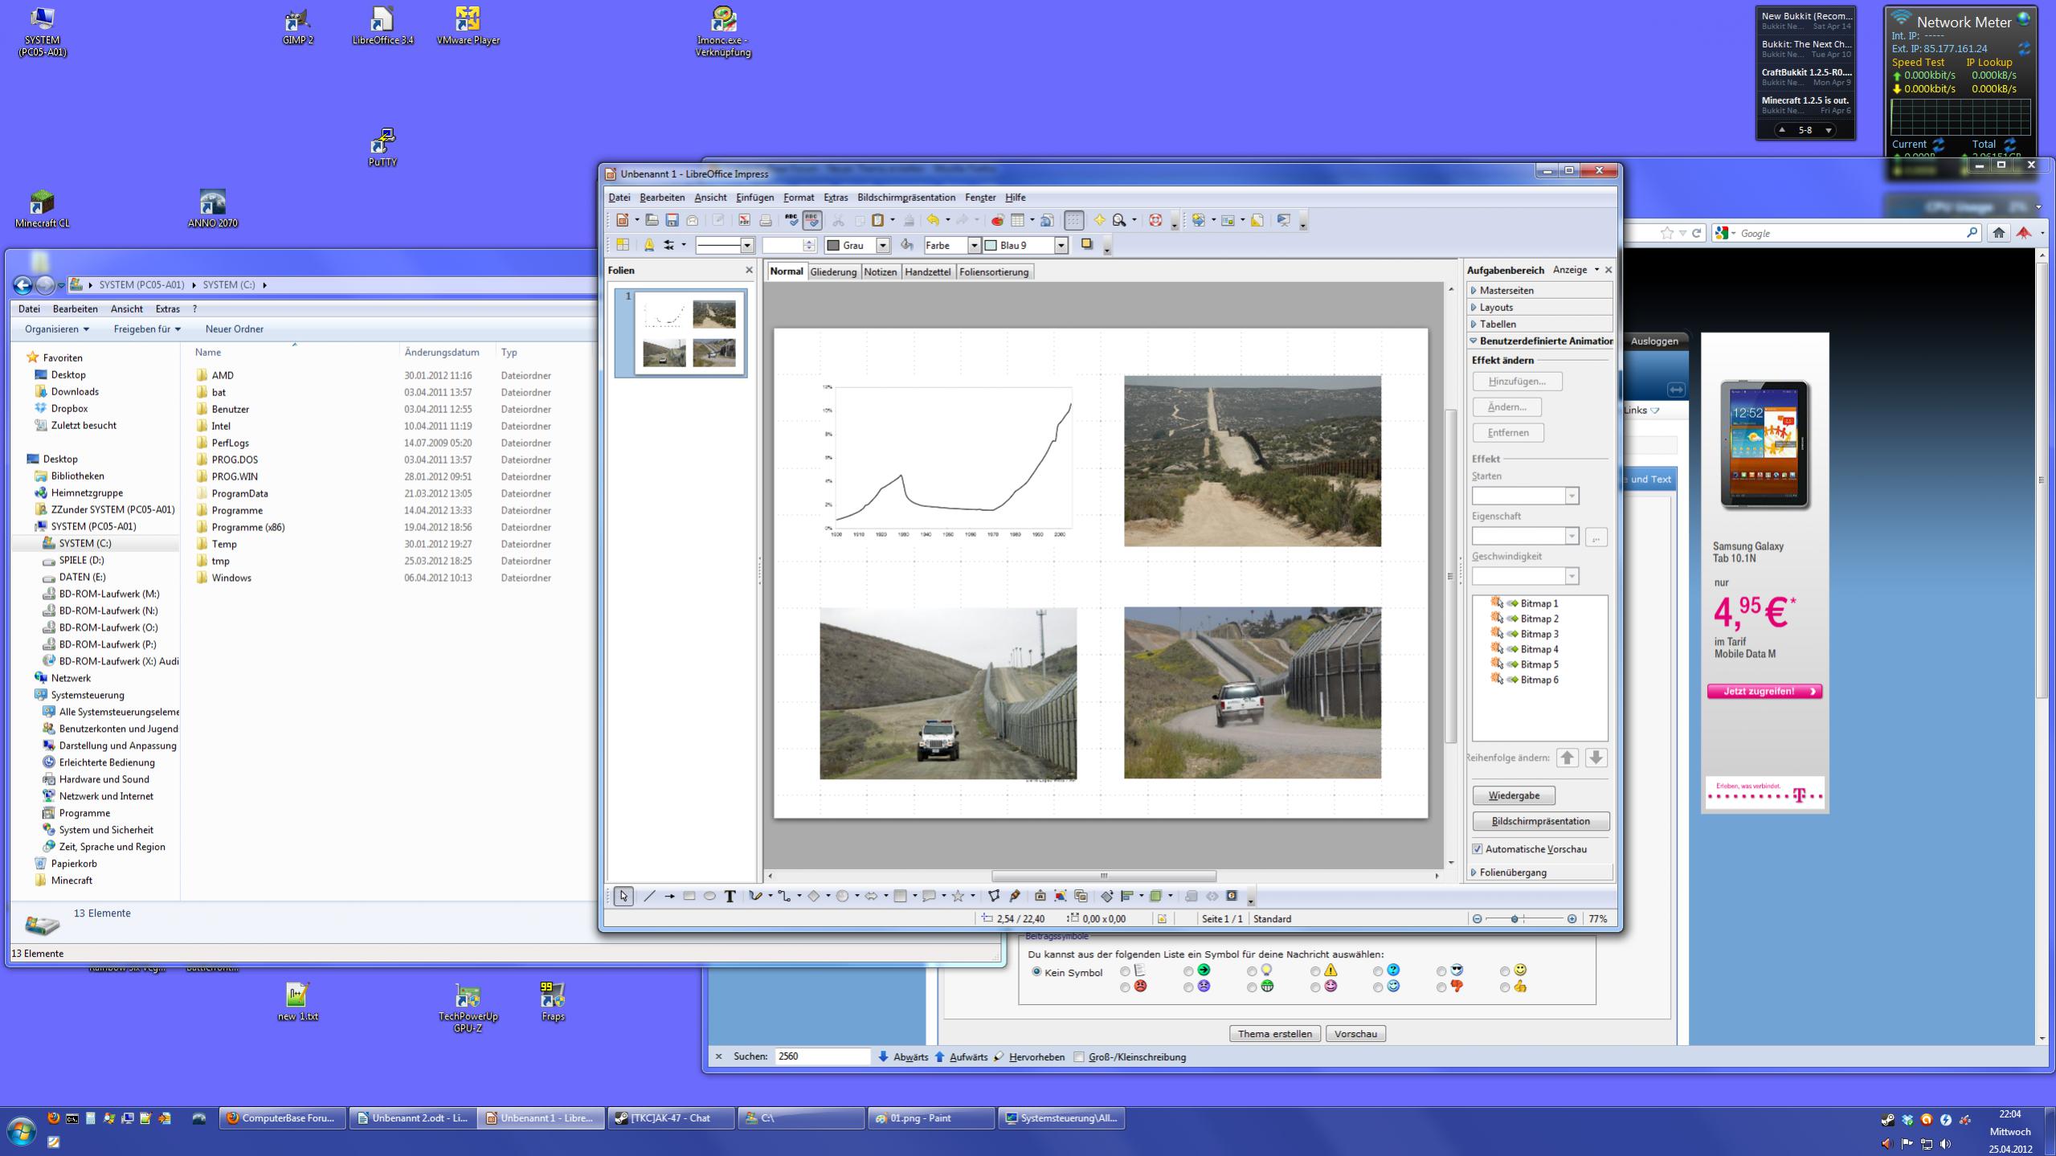The image size is (2056, 1156).
Task: Toggle the display grid toolbar icon
Action: pyautogui.click(x=1073, y=220)
